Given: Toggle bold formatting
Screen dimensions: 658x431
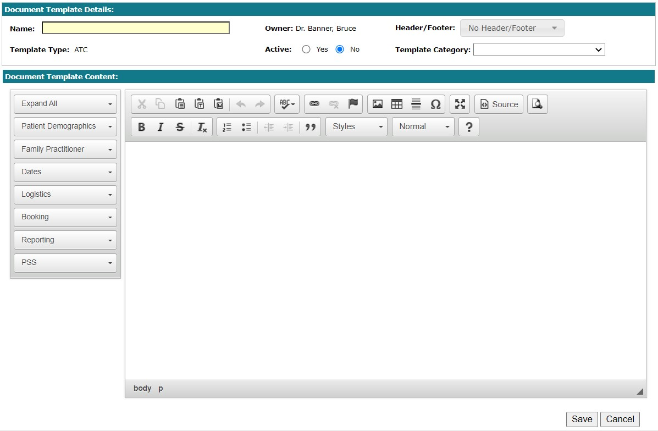Looking at the screenshot, I should pyautogui.click(x=141, y=127).
